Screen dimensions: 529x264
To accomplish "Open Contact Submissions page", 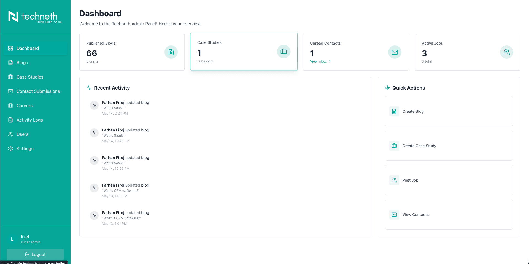I will [35, 91].
